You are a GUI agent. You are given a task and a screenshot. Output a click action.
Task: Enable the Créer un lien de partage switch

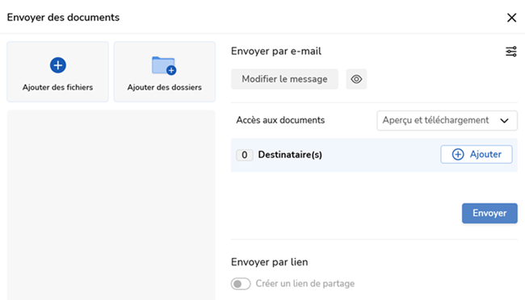tap(241, 284)
